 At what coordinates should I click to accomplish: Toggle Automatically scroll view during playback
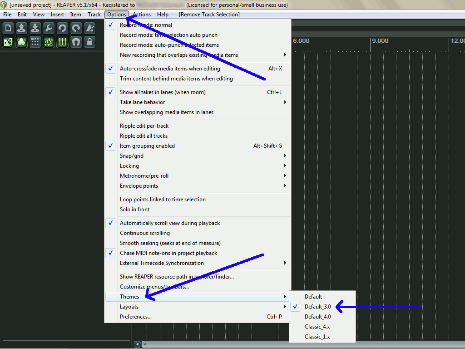point(198,223)
